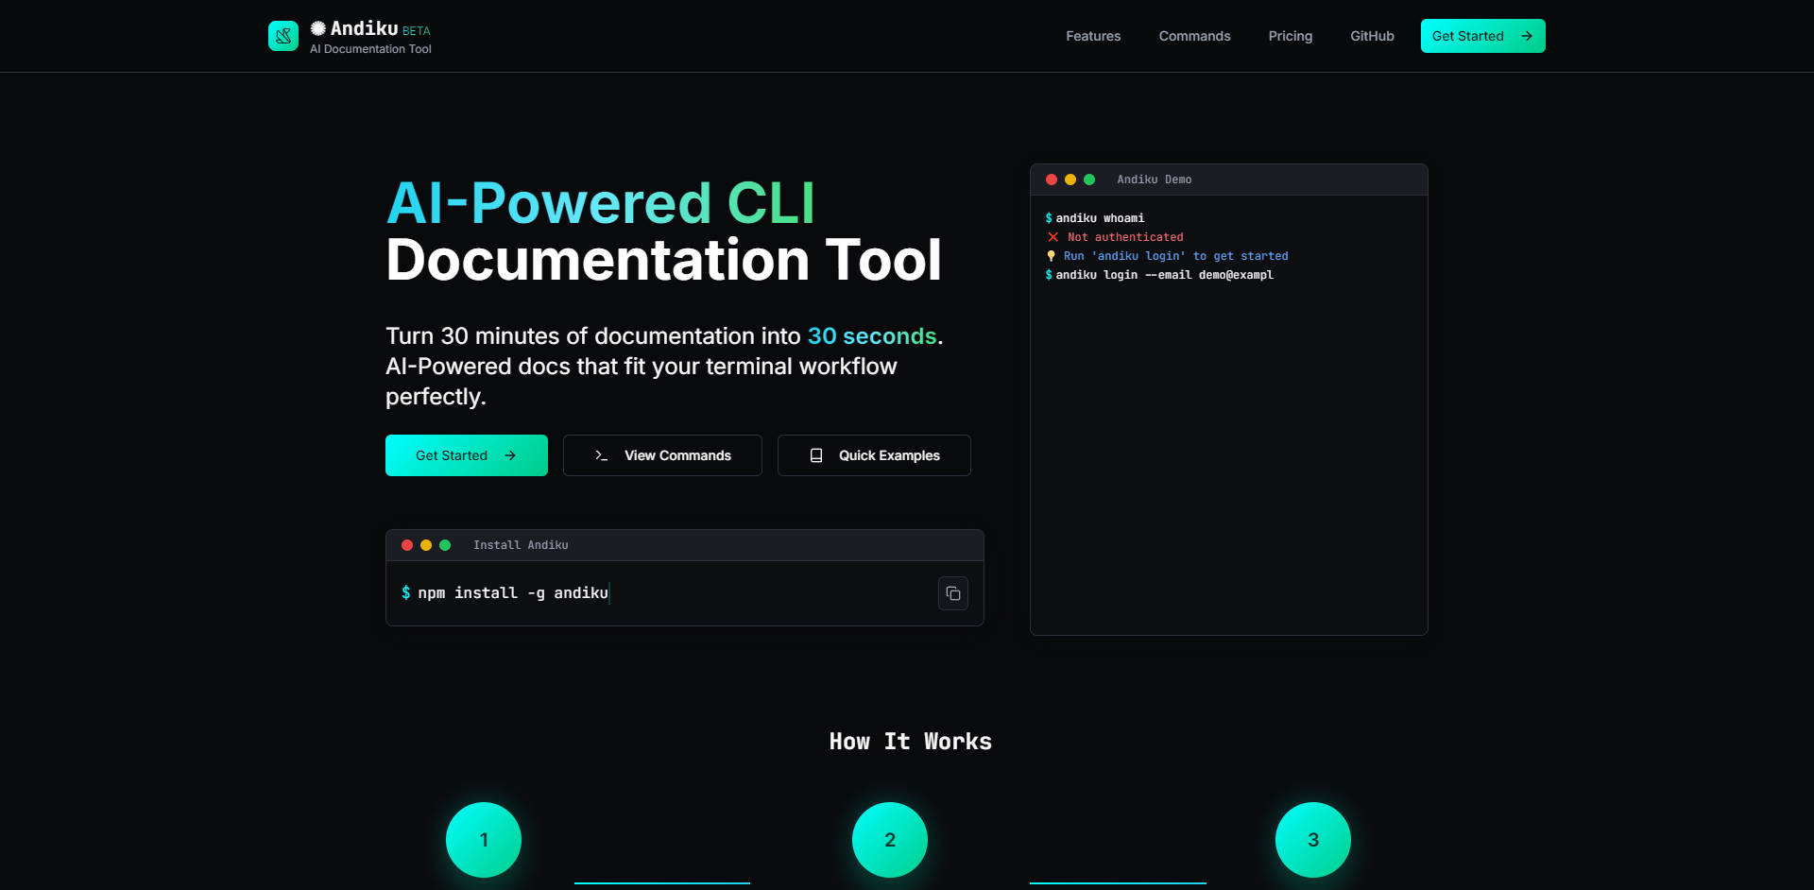
Task: Click the arrow icon in header Get Started
Action: click(x=1527, y=36)
